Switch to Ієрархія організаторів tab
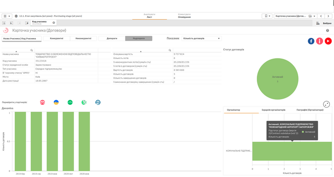Image resolution: width=334 pixels, height=177 pixels. [x=273, y=110]
